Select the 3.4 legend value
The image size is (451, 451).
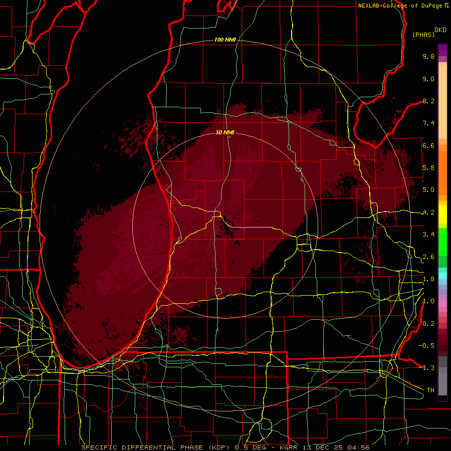pyautogui.click(x=428, y=235)
